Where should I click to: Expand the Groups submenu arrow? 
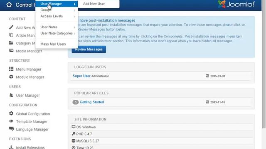click(x=74, y=10)
